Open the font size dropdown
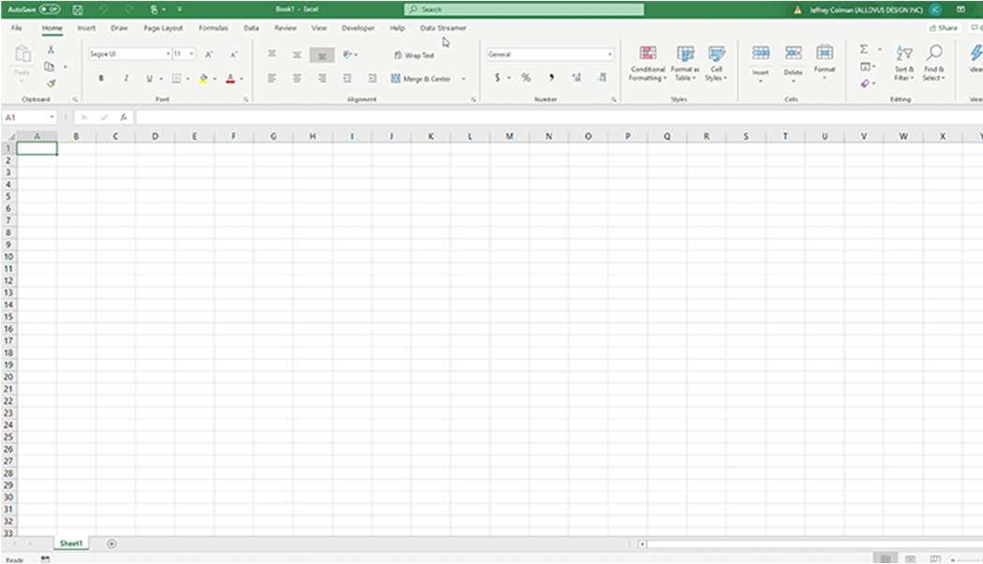 191,54
